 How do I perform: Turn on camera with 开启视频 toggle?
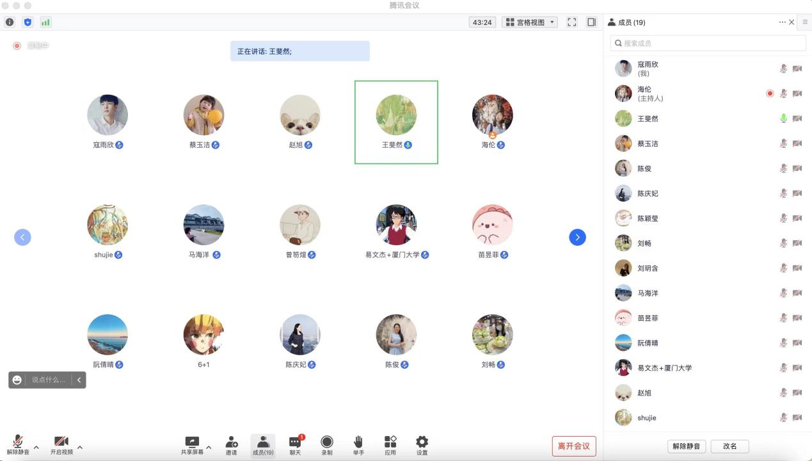tap(61, 442)
